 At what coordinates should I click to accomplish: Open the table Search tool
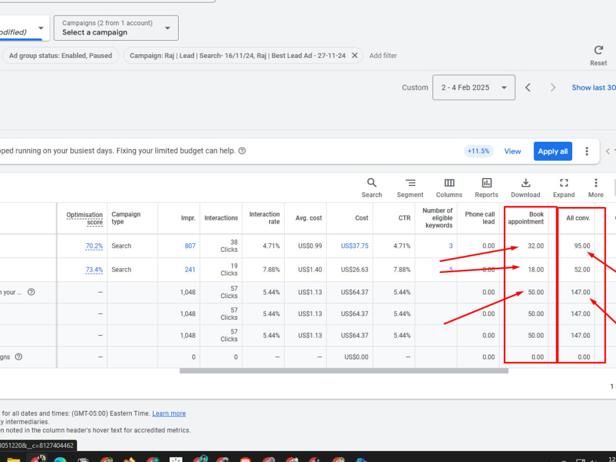click(x=371, y=188)
